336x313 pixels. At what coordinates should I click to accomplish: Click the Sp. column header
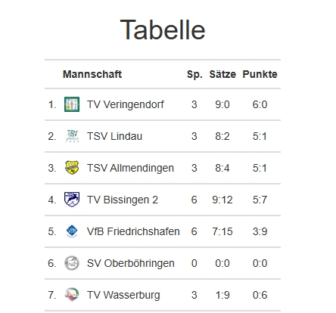(194, 74)
